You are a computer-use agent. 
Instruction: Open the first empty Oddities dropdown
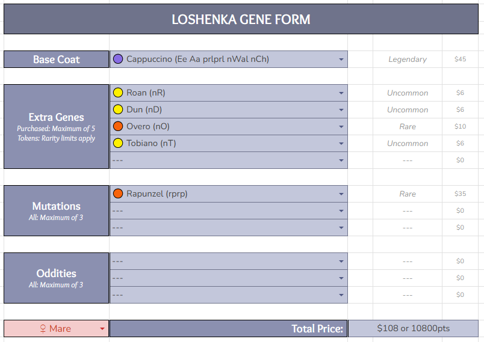point(341,261)
